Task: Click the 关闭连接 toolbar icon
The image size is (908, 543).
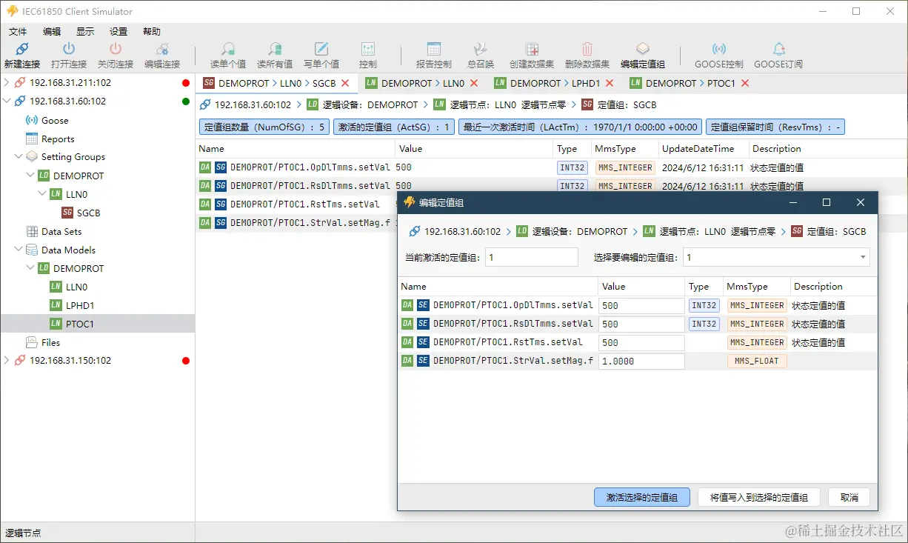Action: 116,50
